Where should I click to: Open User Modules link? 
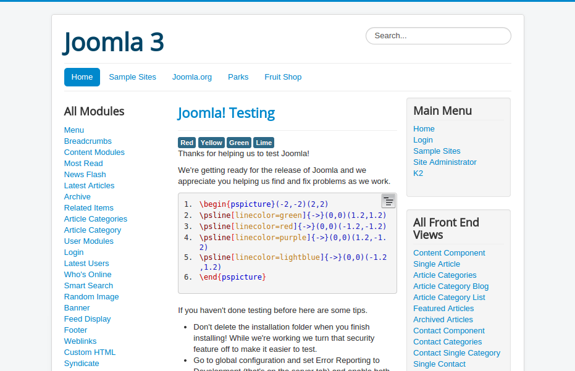point(89,241)
